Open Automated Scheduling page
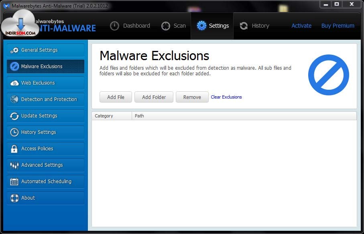 tap(45, 182)
